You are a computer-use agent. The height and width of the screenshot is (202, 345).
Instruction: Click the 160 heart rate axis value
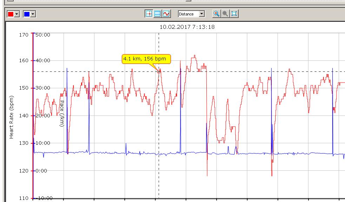(x=24, y=60)
